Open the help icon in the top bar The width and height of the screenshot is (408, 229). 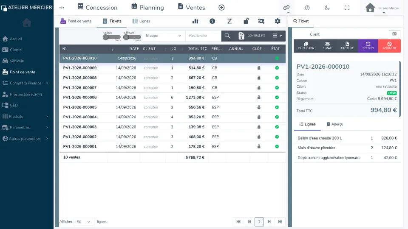(307, 8)
